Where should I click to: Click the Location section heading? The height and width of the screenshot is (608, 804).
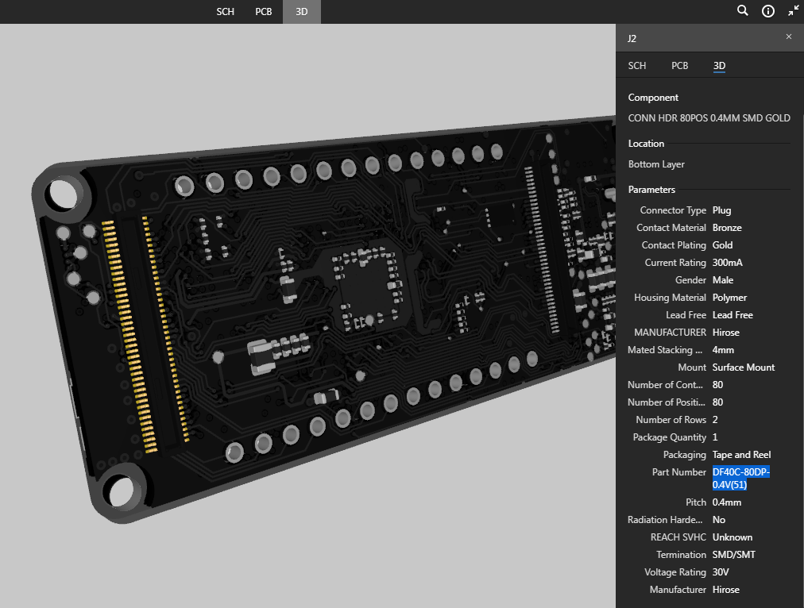pos(646,144)
